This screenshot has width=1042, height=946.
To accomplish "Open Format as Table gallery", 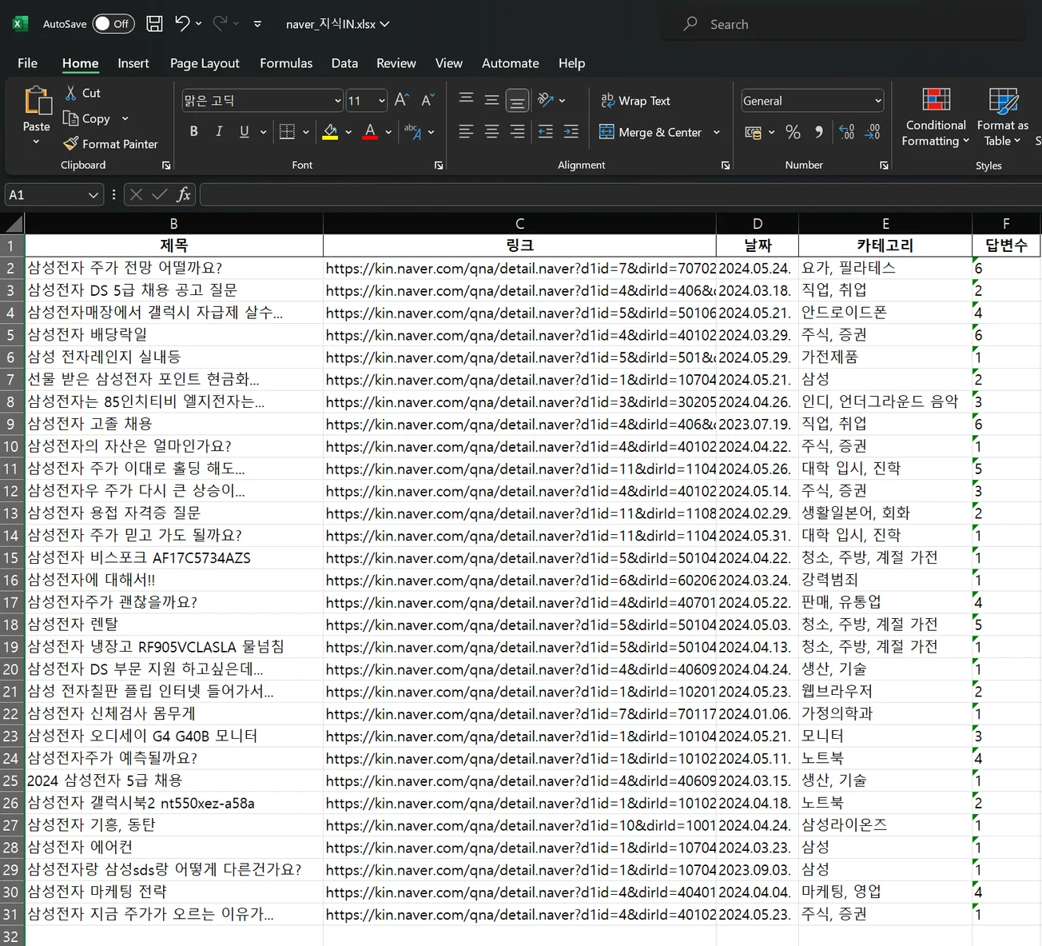I will (1002, 118).
